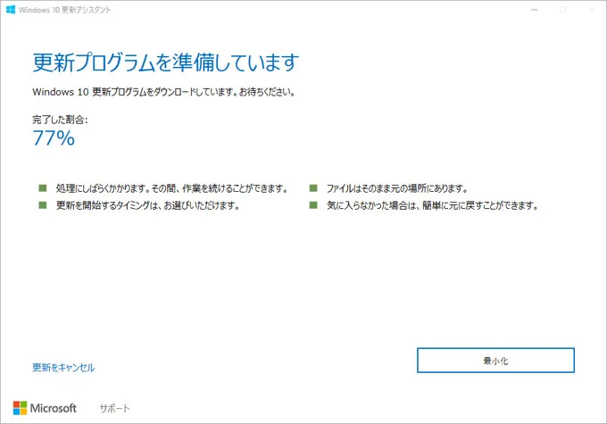Click green bullet beside ファイルはそのまま元の場所
607x424 pixels.
[314, 188]
